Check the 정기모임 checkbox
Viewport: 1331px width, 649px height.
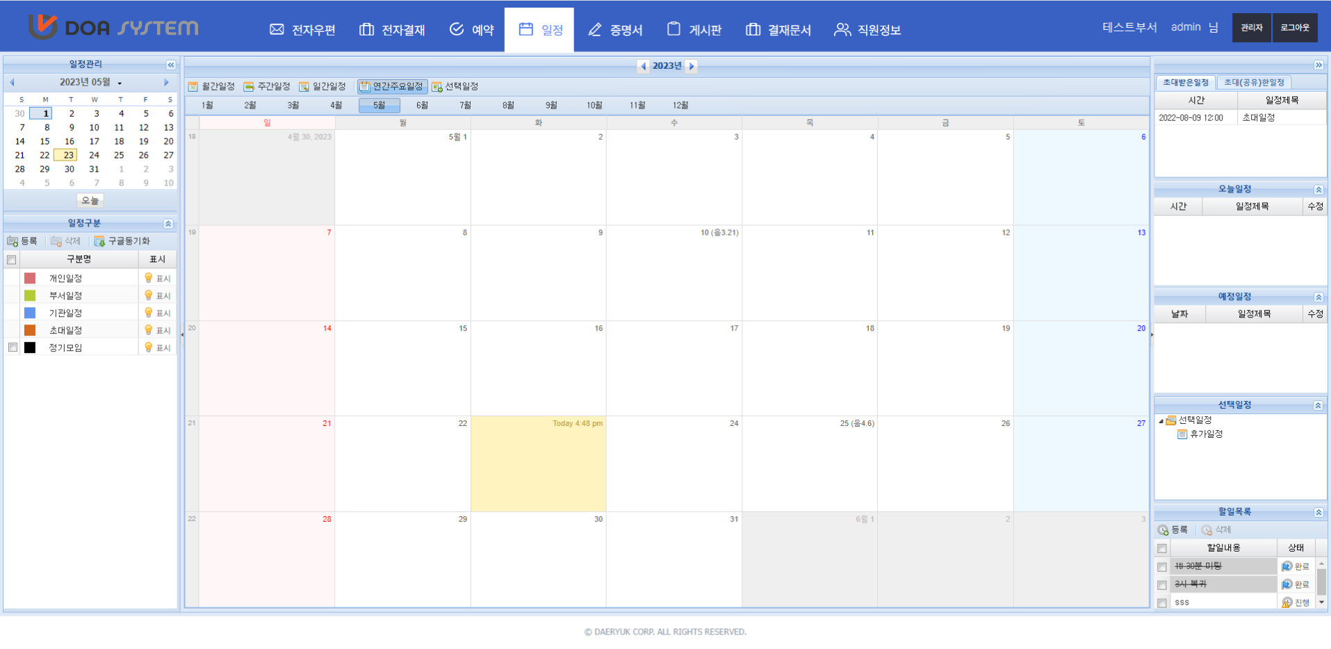[13, 347]
